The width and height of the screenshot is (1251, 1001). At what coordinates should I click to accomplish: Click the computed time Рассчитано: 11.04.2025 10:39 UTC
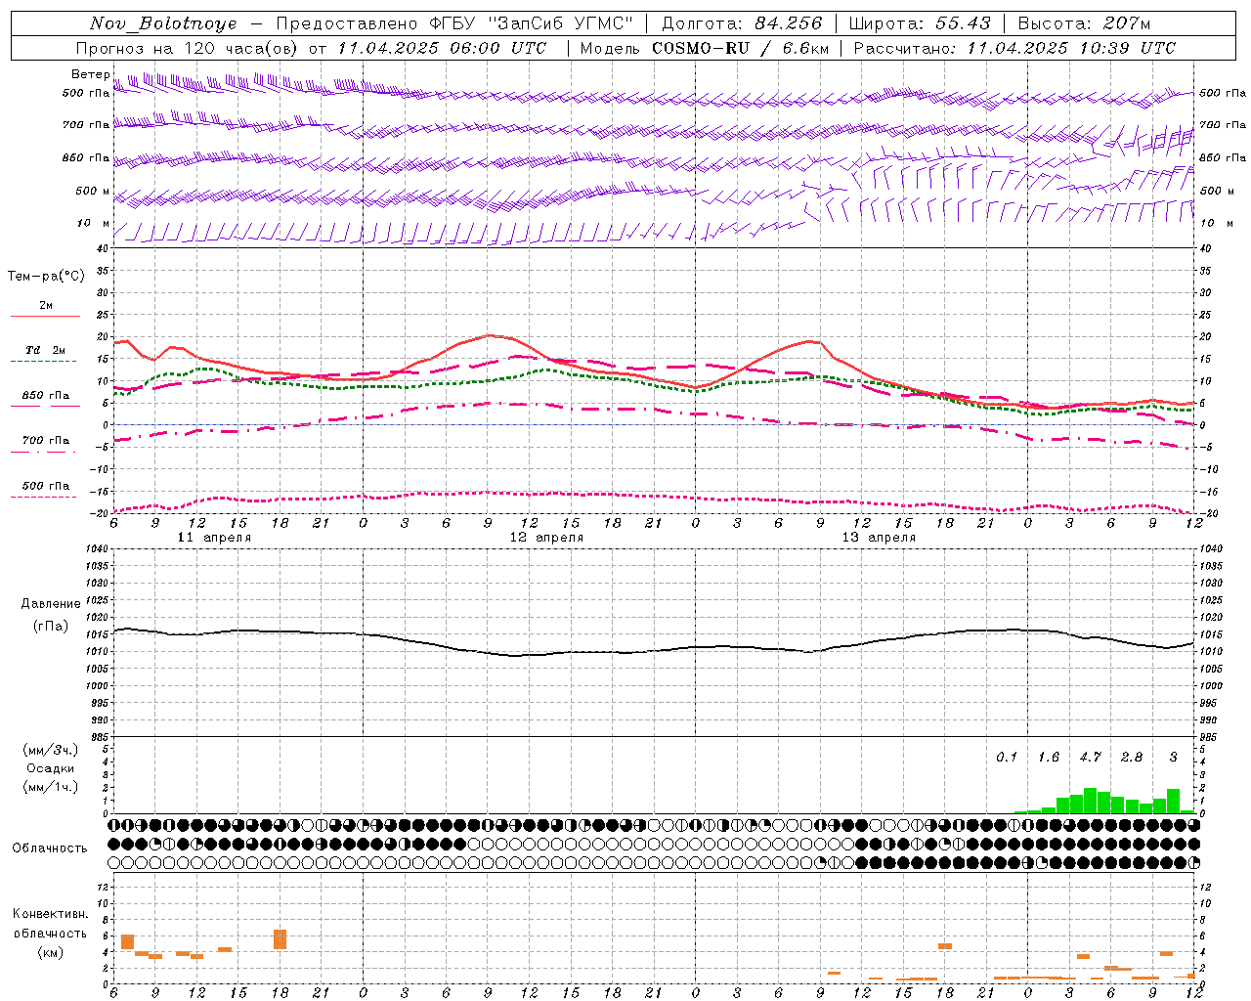pyautogui.click(x=1014, y=48)
